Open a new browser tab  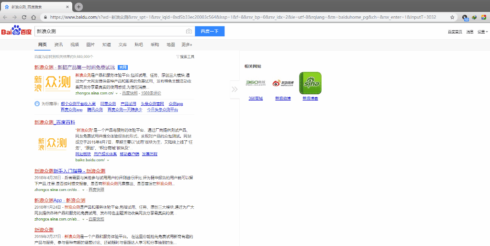click(79, 7)
